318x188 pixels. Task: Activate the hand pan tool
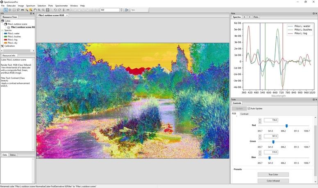click(35, 10)
